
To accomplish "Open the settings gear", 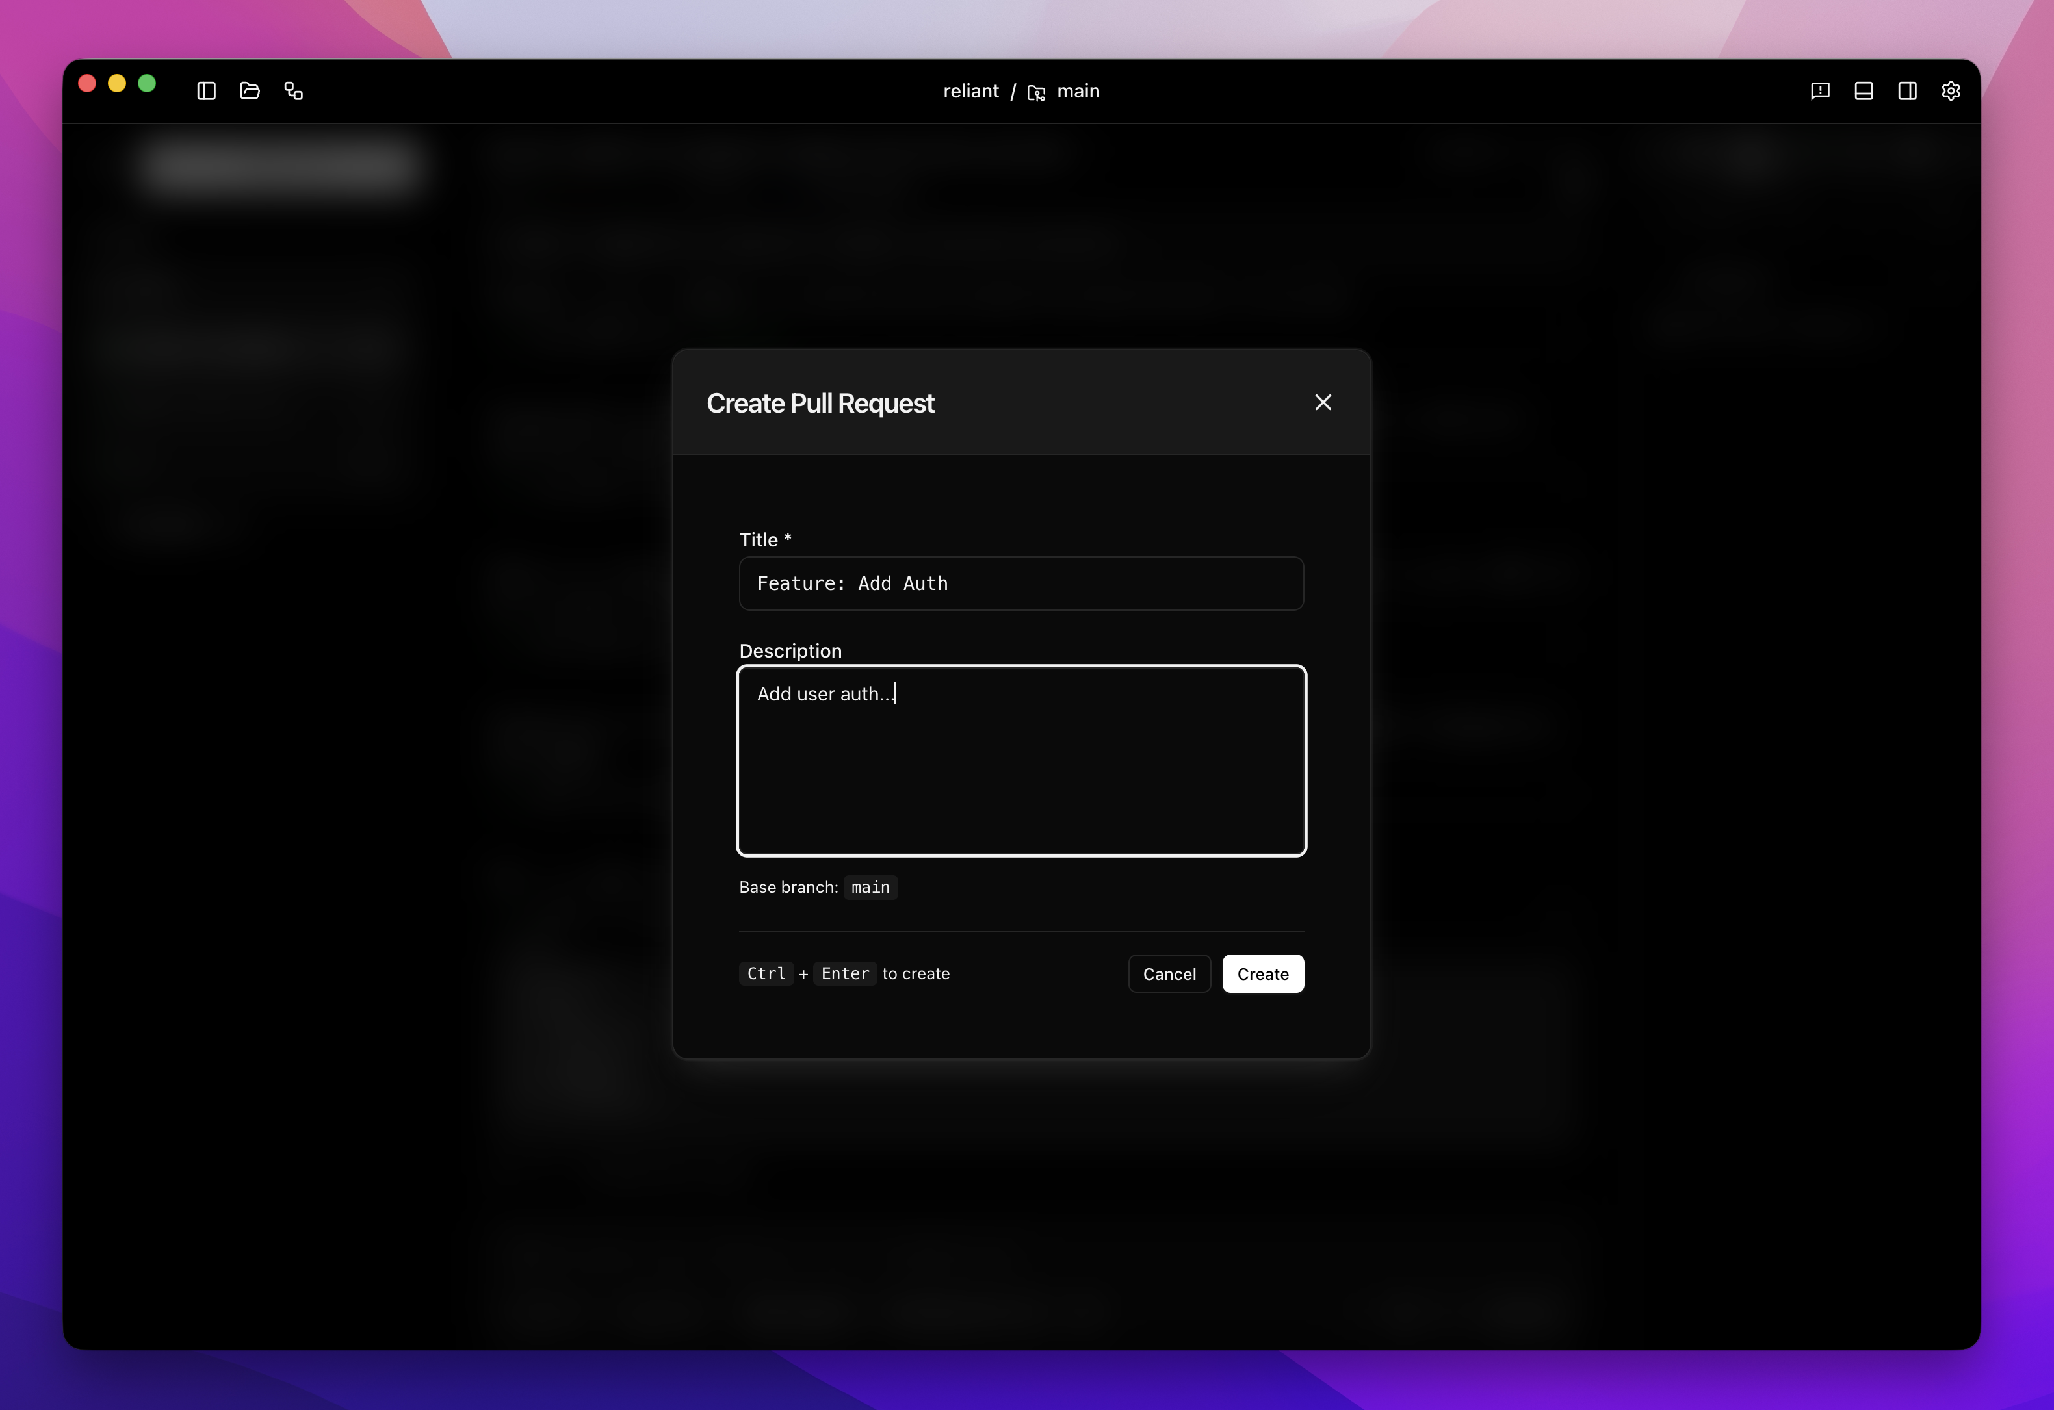I will pyautogui.click(x=1951, y=91).
